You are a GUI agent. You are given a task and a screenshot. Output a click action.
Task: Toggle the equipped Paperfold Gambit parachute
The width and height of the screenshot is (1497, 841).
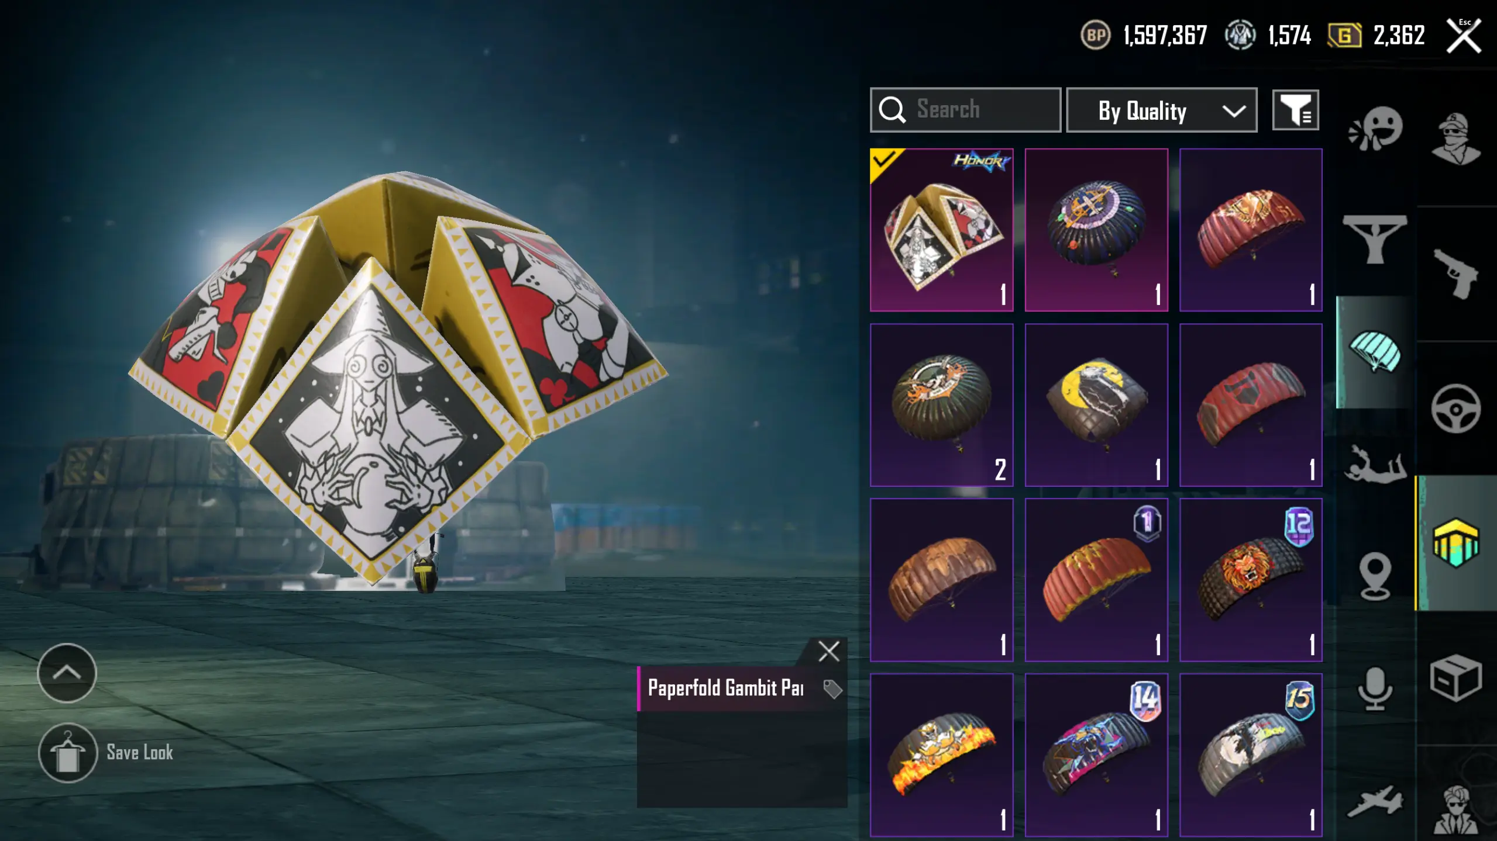coord(941,230)
